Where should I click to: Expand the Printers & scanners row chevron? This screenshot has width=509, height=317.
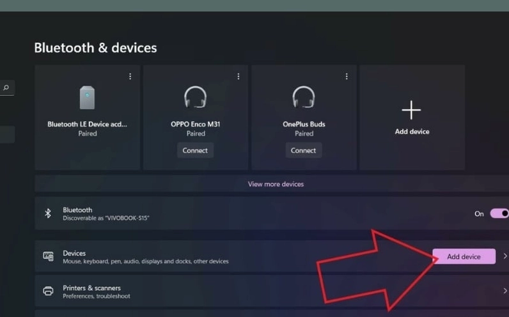coord(505,291)
